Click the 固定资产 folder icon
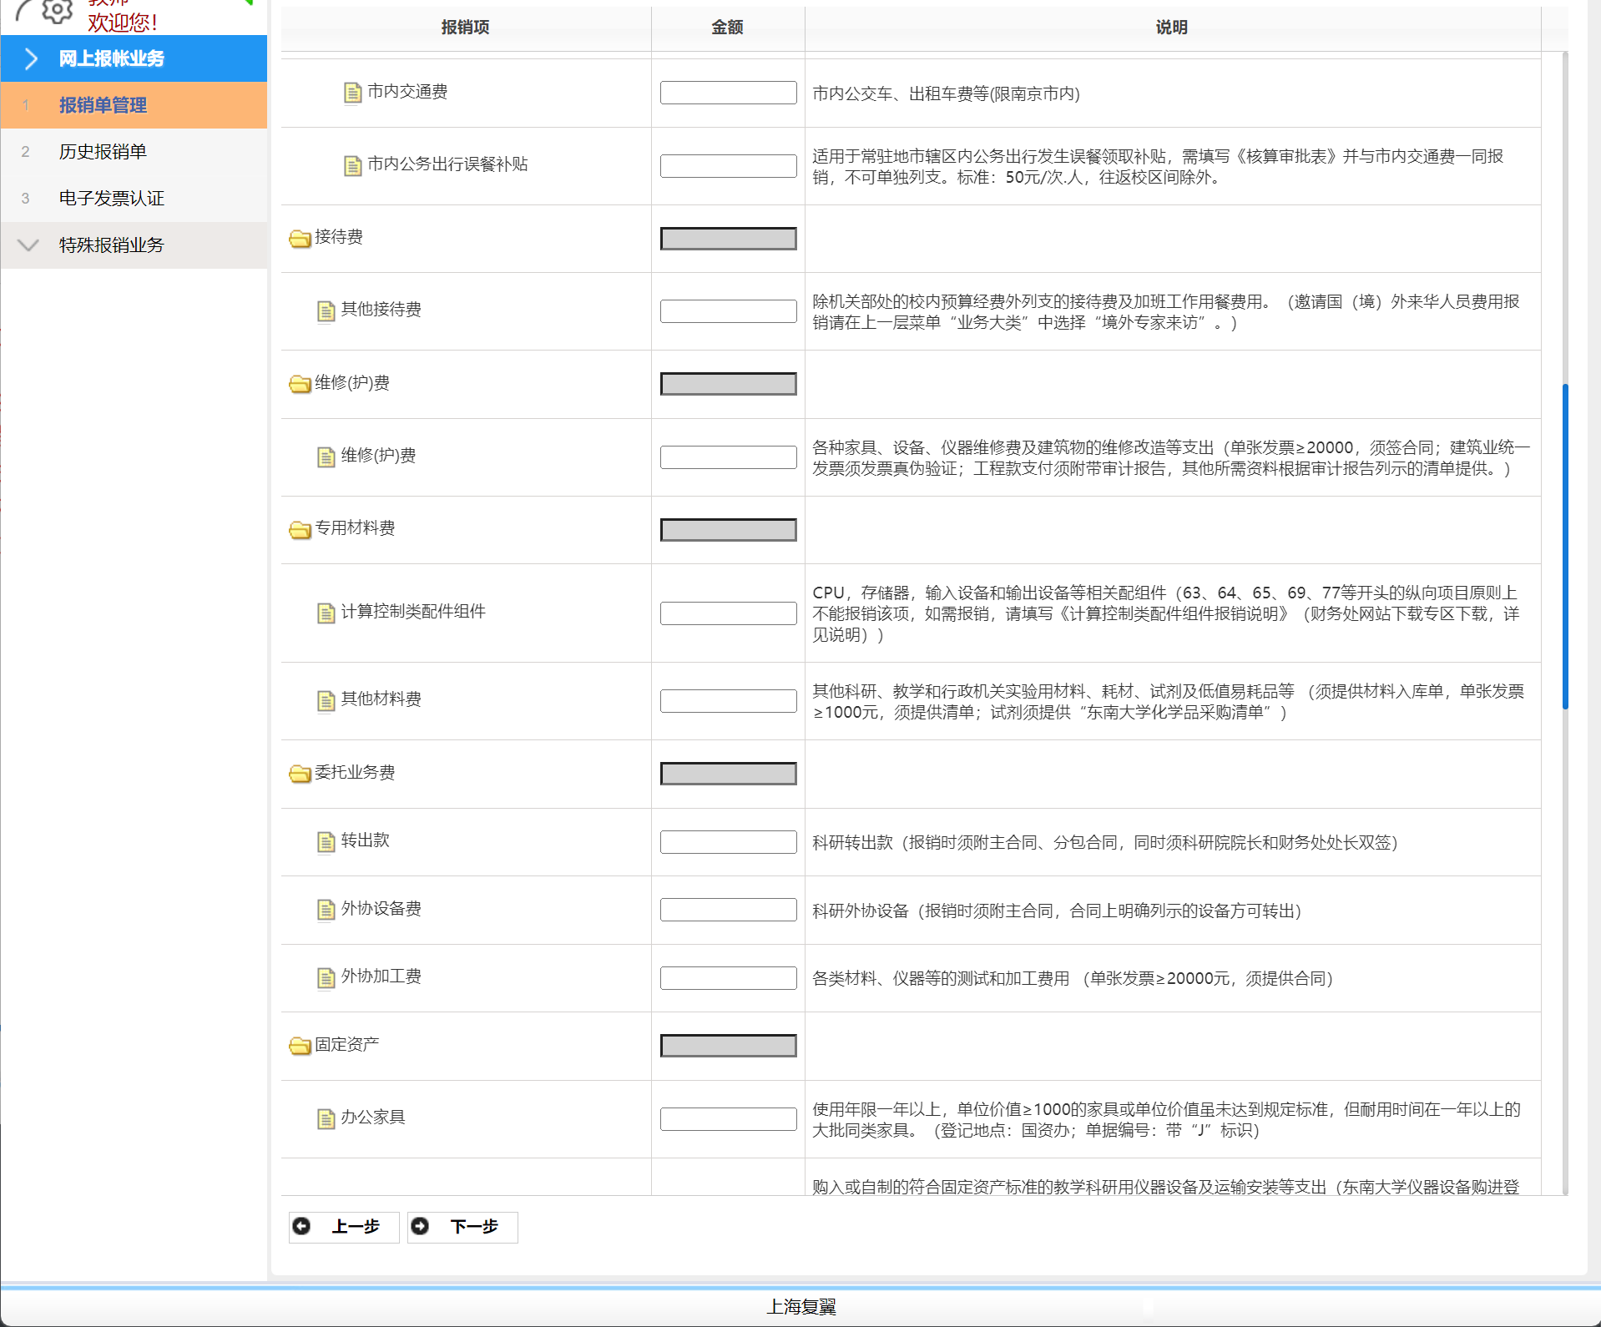Screen dimensions: 1601x1327 pos(300,1046)
